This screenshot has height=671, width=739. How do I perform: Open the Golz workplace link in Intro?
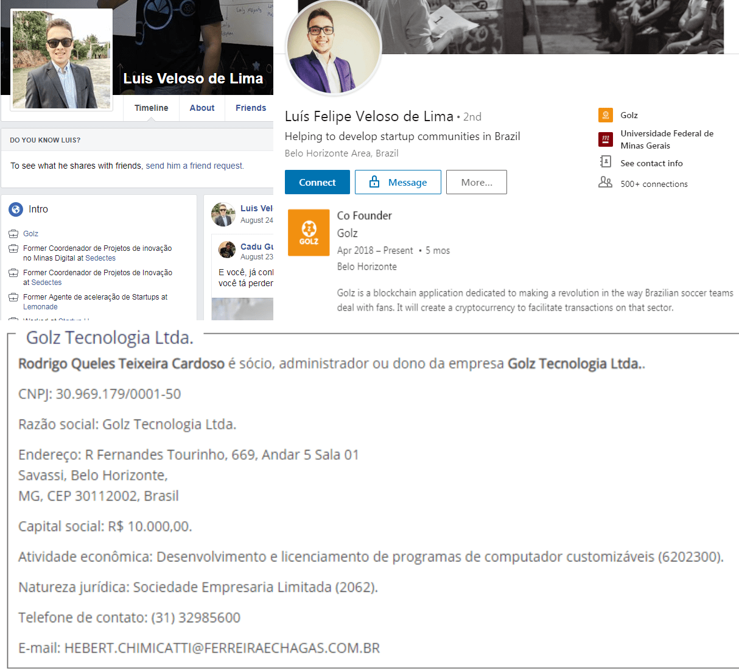point(30,234)
